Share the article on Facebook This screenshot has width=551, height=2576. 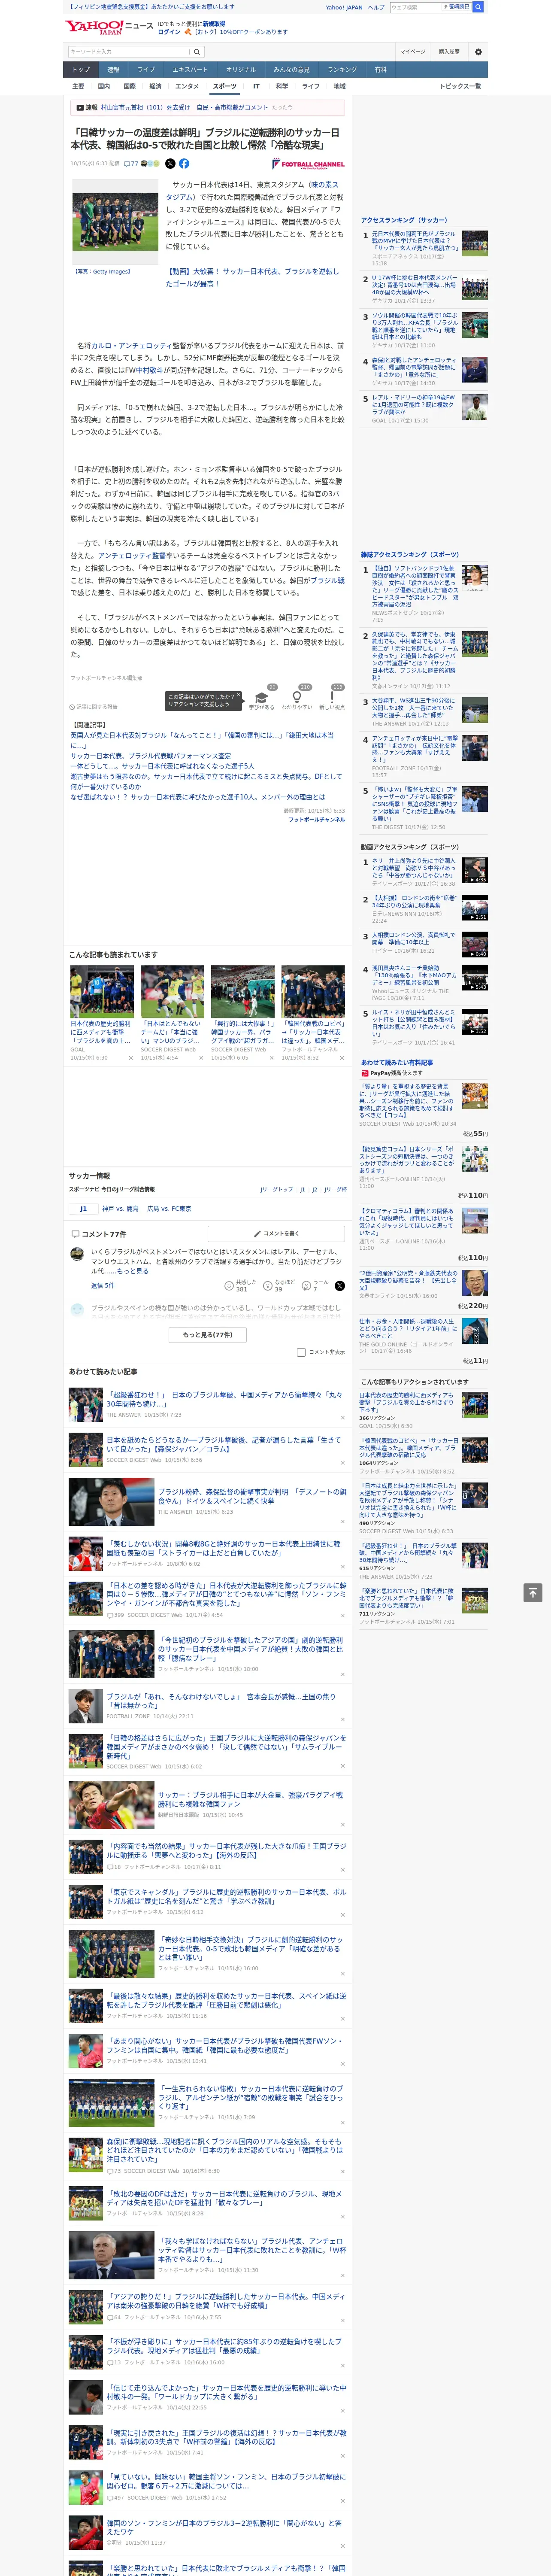[x=184, y=164]
